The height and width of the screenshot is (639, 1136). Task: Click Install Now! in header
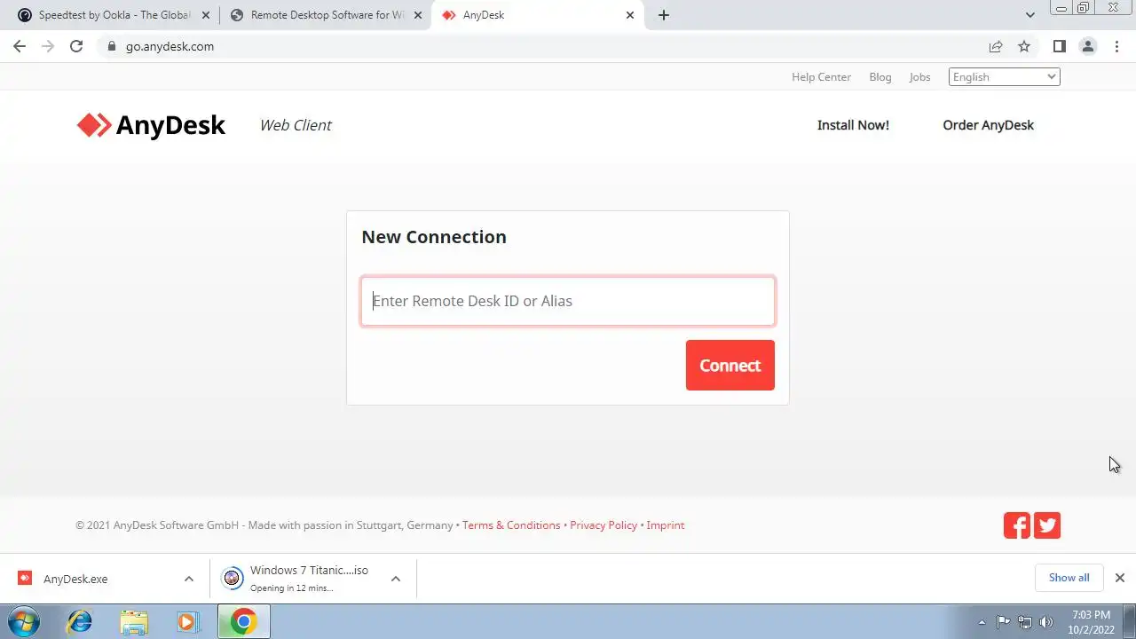[x=853, y=125]
